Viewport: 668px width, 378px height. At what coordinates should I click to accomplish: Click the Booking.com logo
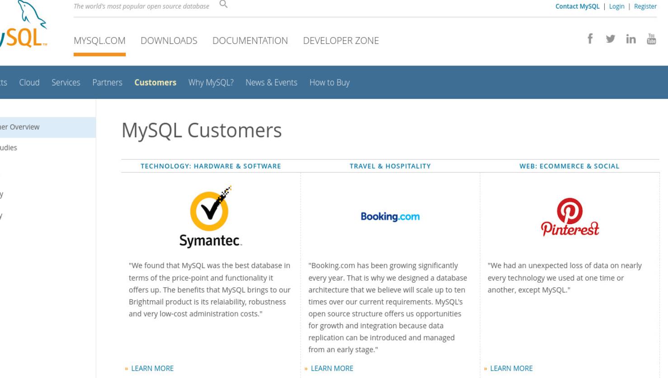(x=390, y=217)
